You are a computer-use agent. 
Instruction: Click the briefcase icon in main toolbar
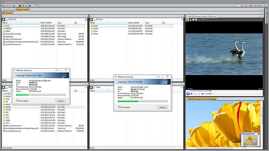(x=20, y=6)
